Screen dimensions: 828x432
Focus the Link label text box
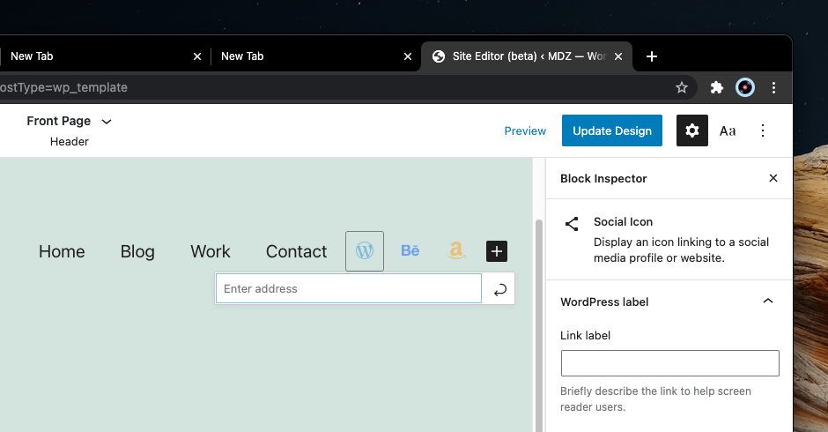[669, 363]
